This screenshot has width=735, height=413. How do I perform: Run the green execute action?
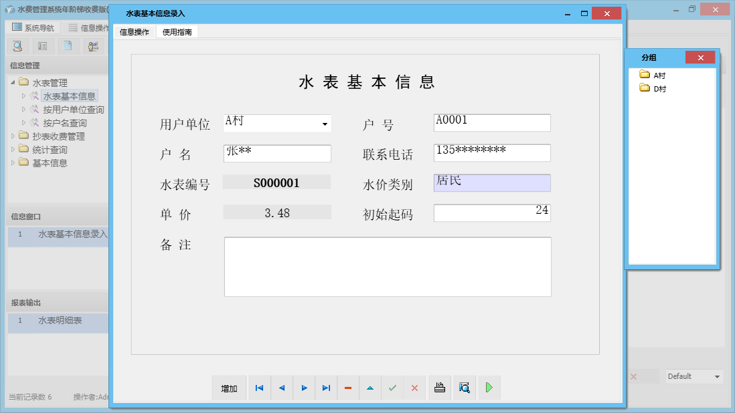(489, 388)
